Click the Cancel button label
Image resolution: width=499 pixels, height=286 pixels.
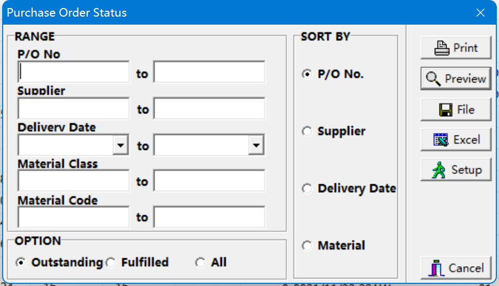click(x=466, y=268)
